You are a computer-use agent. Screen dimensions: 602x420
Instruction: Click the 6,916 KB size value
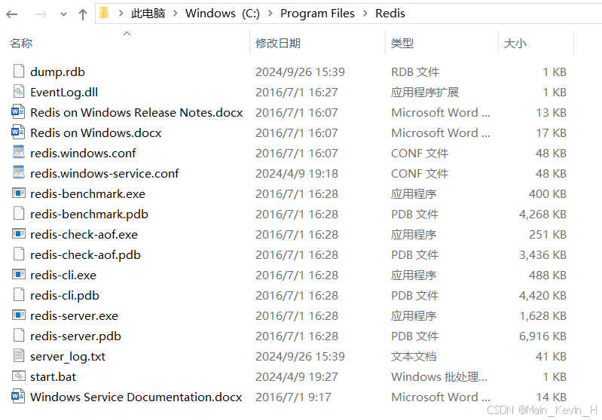[543, 336]
